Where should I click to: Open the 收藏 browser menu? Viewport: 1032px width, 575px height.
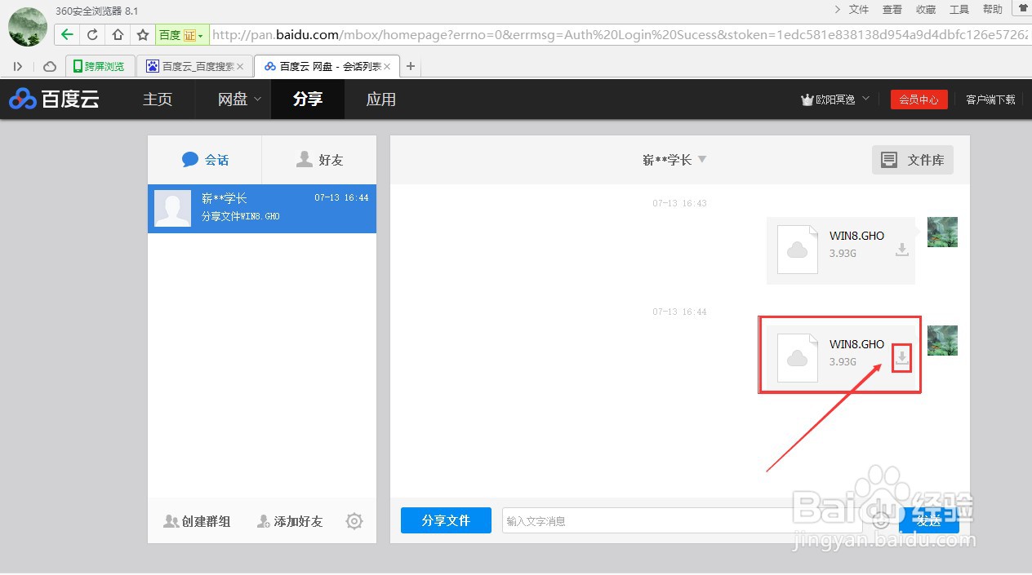[x=926, y=9]
